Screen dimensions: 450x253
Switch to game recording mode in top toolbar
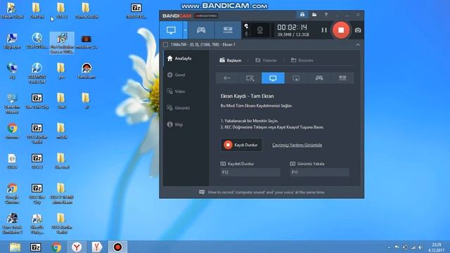point(201,30)
